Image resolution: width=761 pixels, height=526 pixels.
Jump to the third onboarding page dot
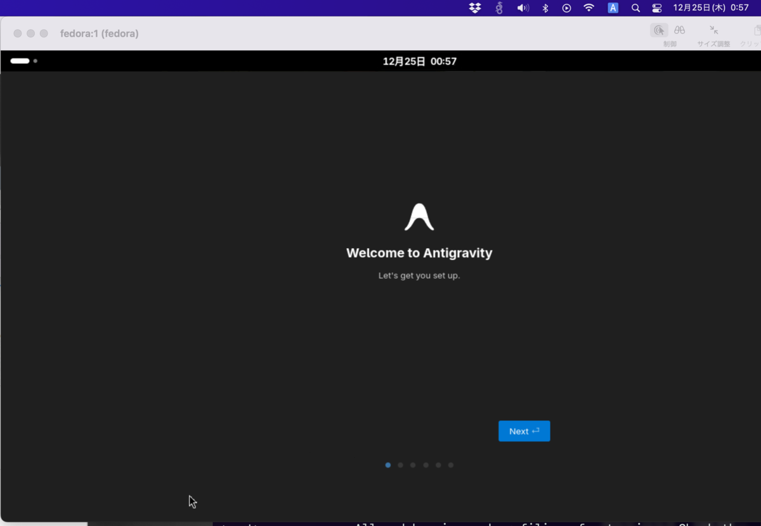click(413, 465)
